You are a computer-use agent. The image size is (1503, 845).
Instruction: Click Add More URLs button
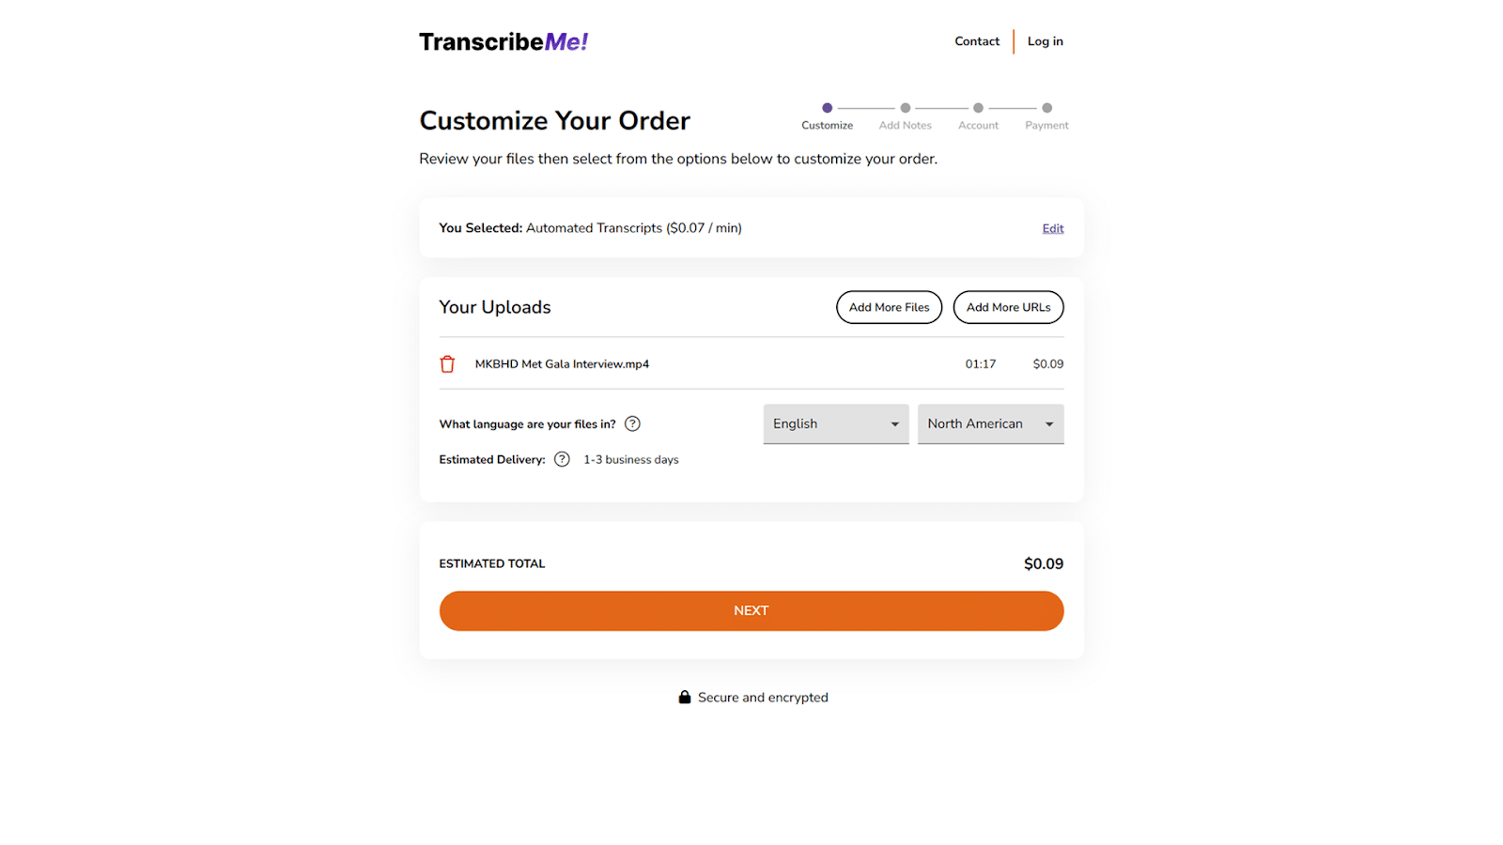tap(1008, 307)
